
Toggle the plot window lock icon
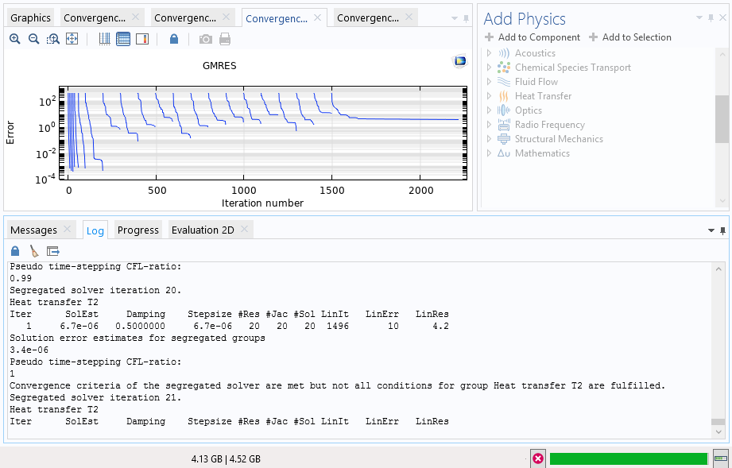[x=174, y=39]
